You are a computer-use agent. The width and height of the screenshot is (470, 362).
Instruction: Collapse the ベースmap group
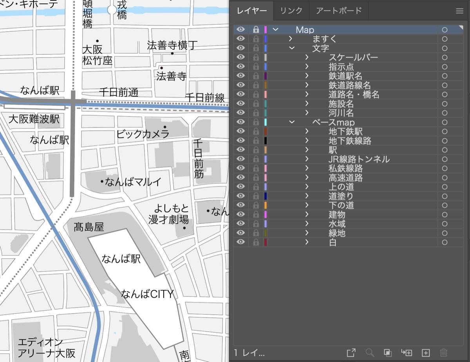[x=291, y=122]
